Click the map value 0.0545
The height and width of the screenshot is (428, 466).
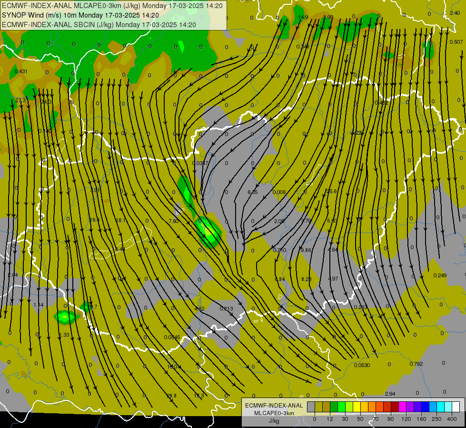pyautogui.click(x=172, y=337)
